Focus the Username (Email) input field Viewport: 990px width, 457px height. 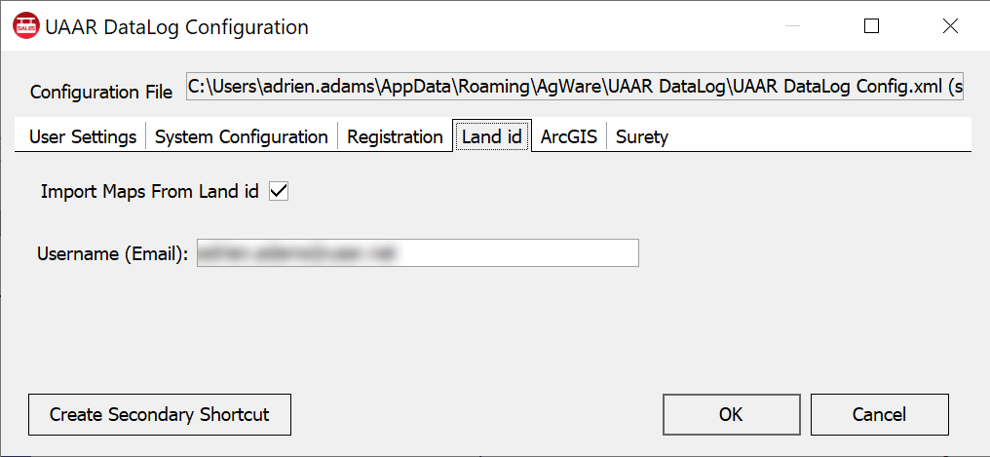pyautogui.click(x=418, y=252)
